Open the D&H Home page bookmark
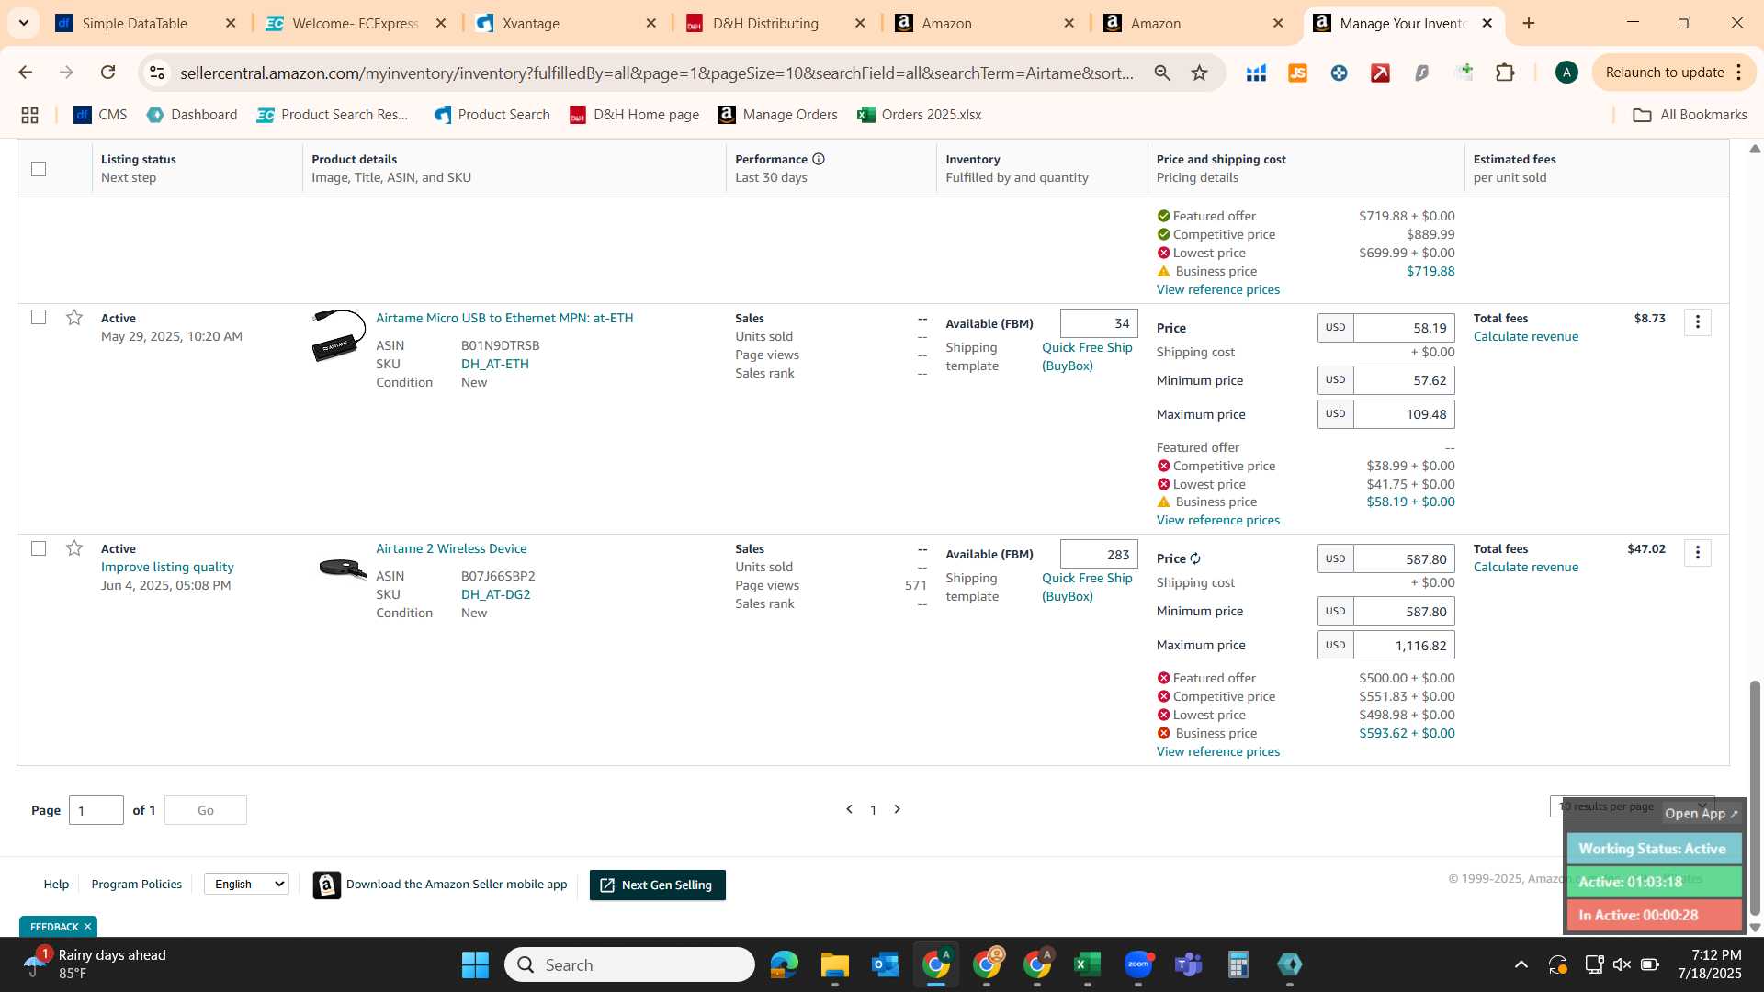This screenshot has width=1764, height=992. click(634, 115)
